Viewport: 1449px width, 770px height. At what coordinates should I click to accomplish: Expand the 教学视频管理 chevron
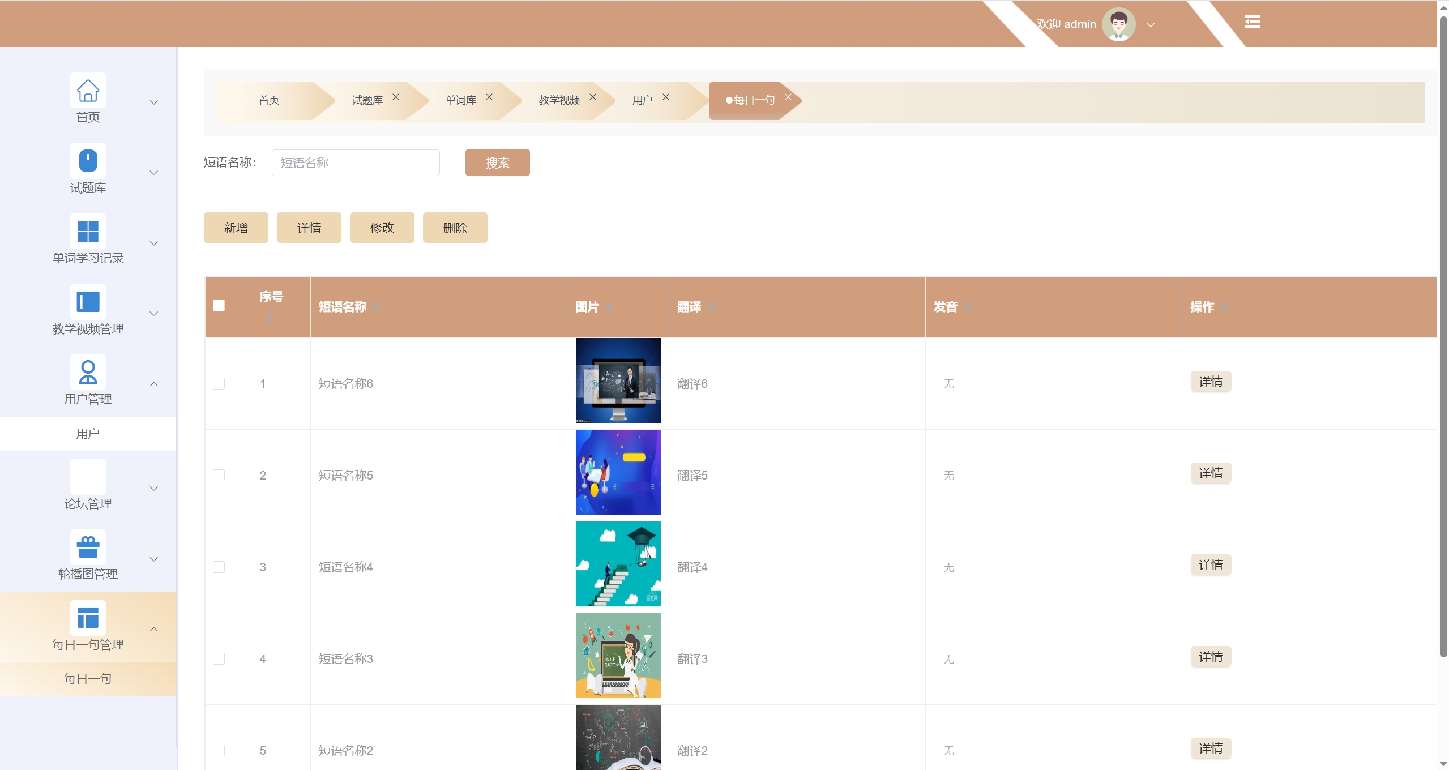153,314
